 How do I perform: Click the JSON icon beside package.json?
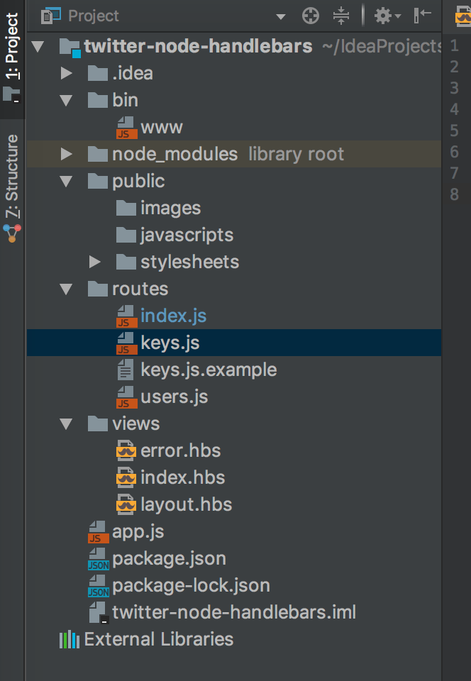pyautogui.click(x=98, y=559)
